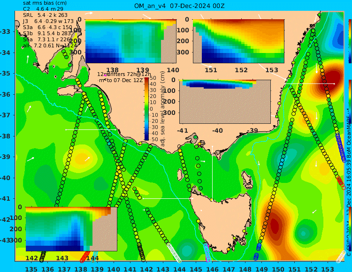Click the dark red eddy east of Tasmania

[x=275, y=225]
